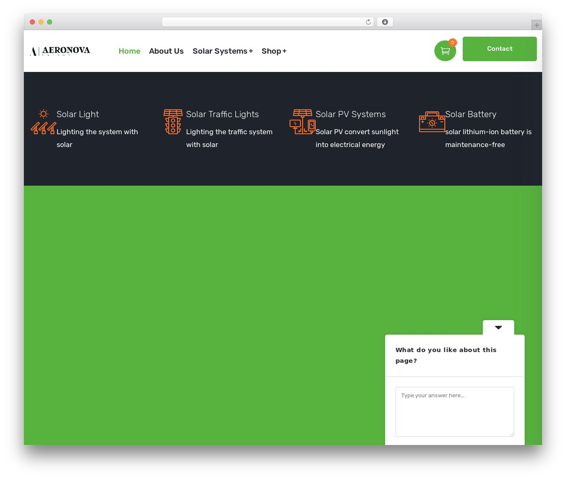The height and width of the screenshot is (479, 566).
Task: Click the cart item count badge
Action: point(452,42)
